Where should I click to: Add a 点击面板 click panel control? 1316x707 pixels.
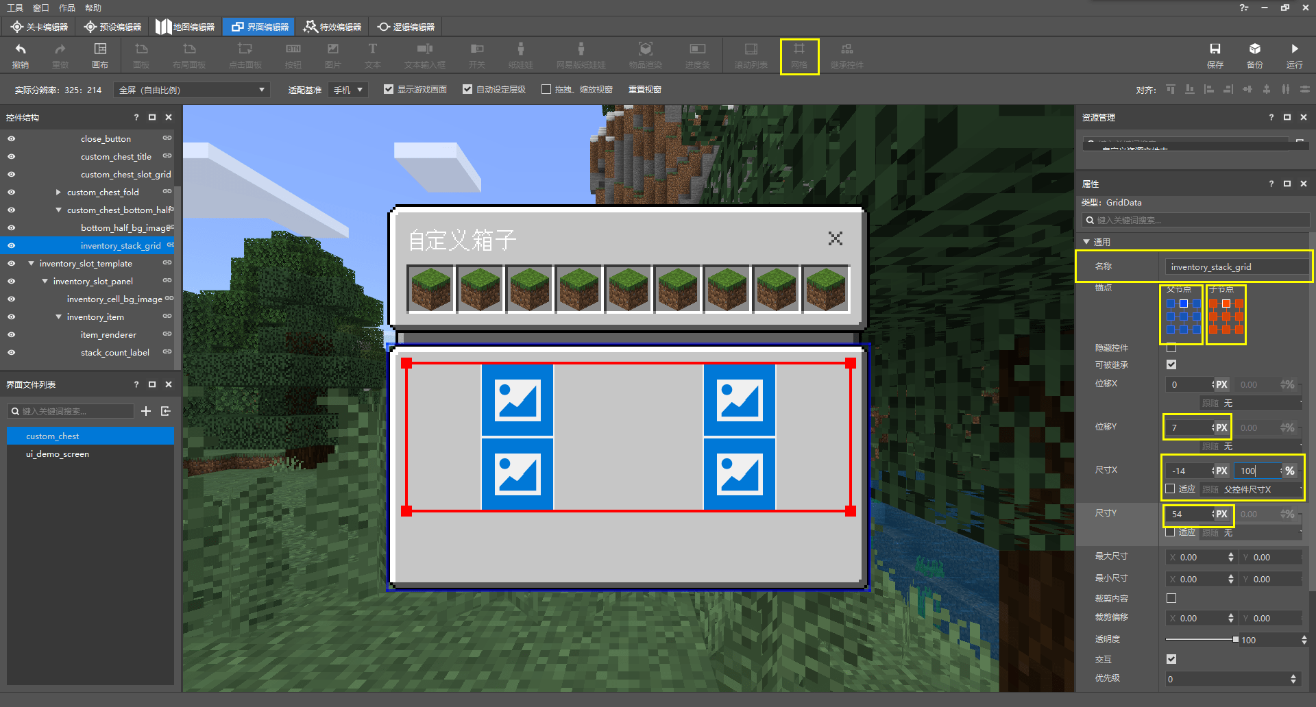[x=245, y=55]
